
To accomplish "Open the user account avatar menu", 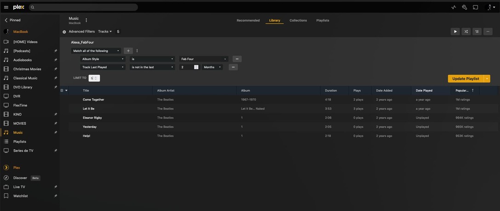I will (490, 7).
